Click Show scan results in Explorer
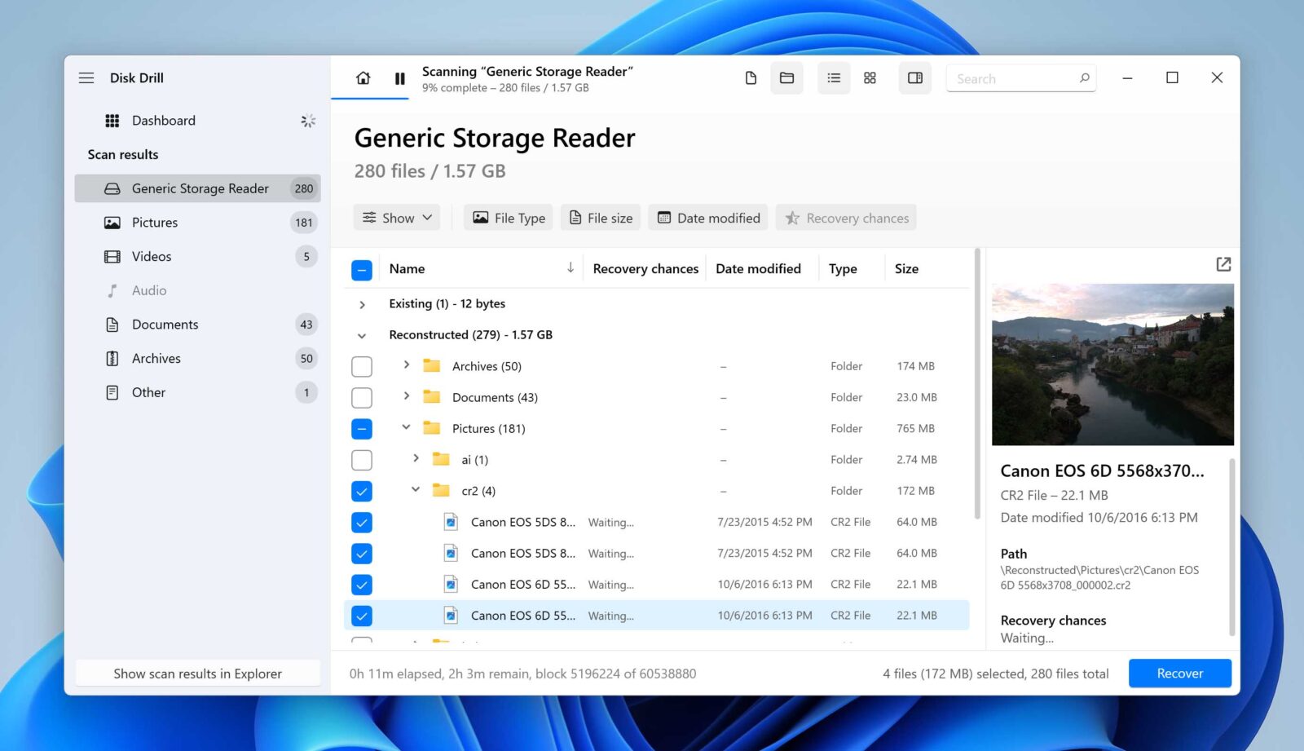1304x751 pixels. (197, 674)
